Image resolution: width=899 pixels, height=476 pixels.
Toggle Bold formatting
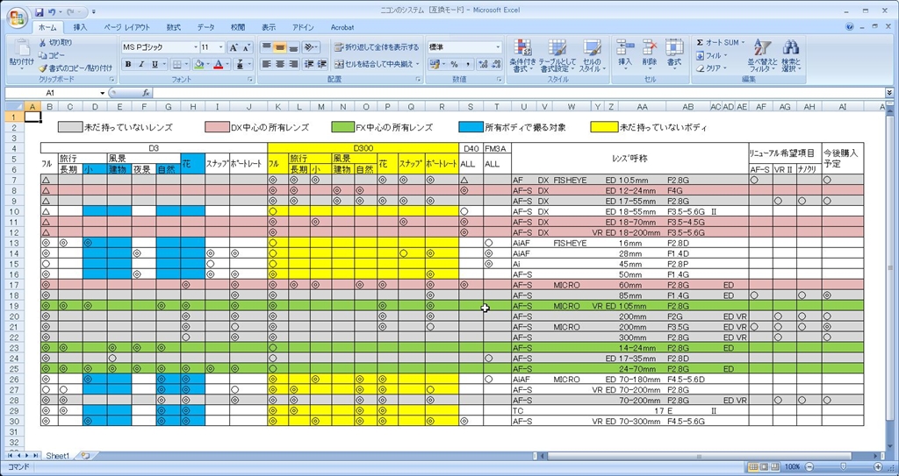128,64
